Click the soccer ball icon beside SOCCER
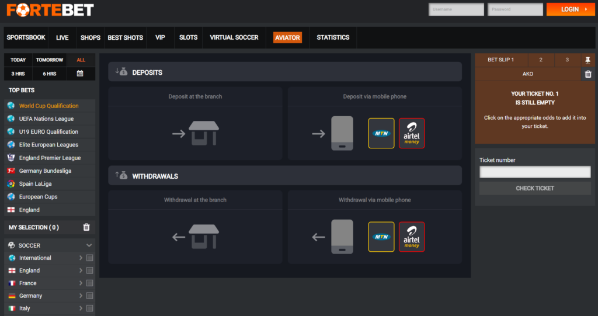Image resolution: width=598 pixels, height=316 pixels. tap(12, 245)
